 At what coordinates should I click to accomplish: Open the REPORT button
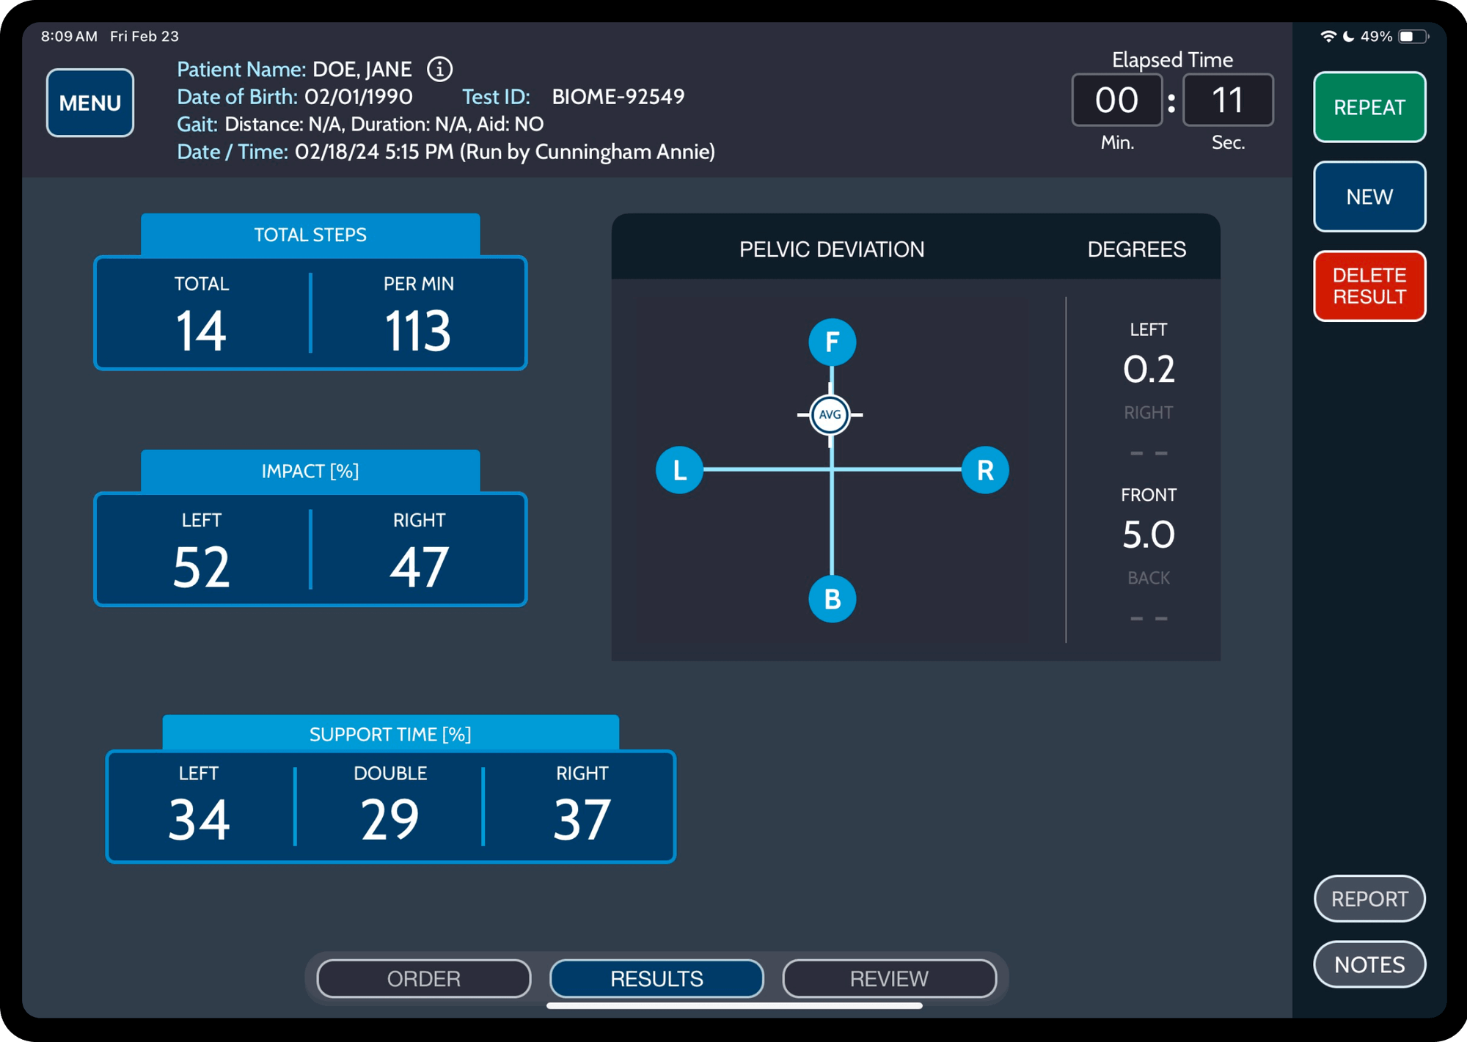point(1369,898)
